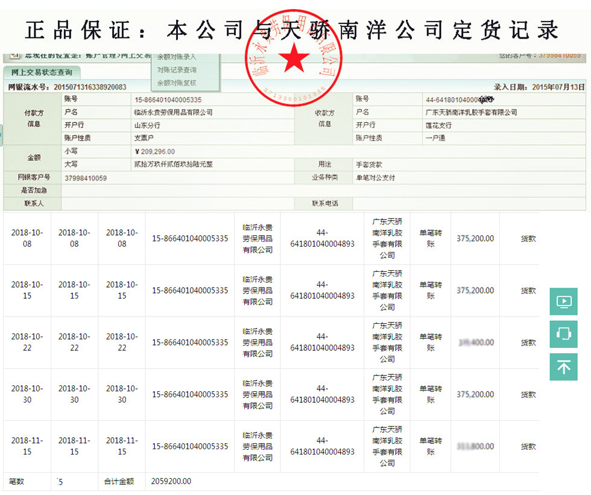The width and height of the screenshot is (591, 495).
Task: Click payer account 15-866401040005335 in upper form
Action: [x=168, y=100]
